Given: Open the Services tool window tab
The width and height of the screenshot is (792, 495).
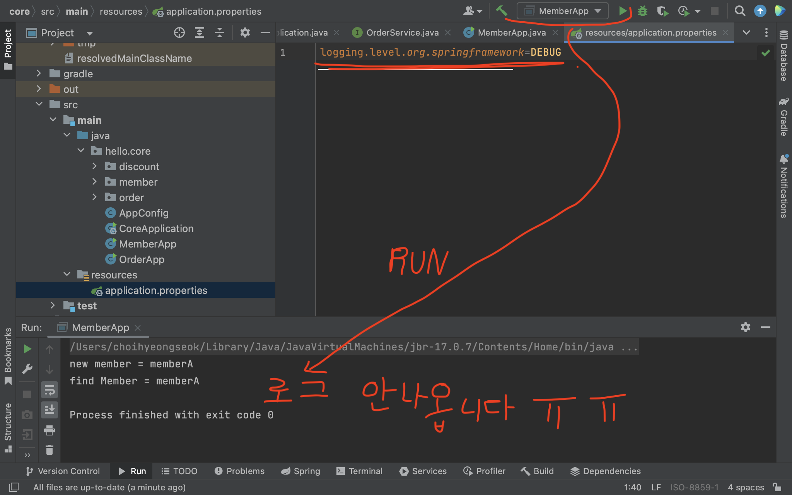Looking at the screenshot, I should click(423, 471).
